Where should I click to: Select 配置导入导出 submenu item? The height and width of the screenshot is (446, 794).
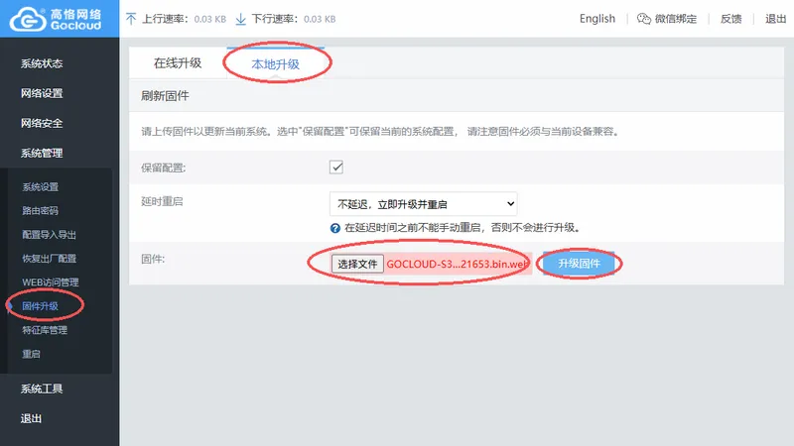point(49,235)
